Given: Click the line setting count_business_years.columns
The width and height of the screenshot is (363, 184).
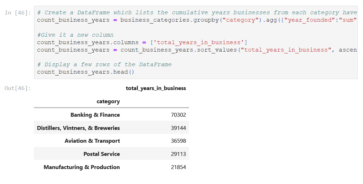Looking at the screenshot, I should coord(142,43).
